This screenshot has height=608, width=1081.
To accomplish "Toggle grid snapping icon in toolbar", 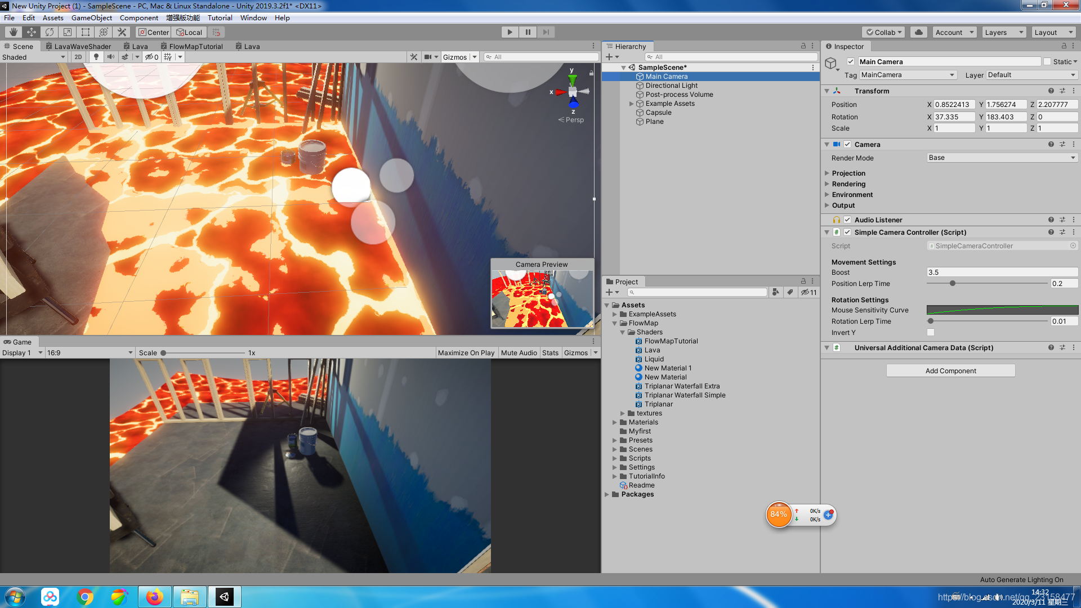I will 217,32.
